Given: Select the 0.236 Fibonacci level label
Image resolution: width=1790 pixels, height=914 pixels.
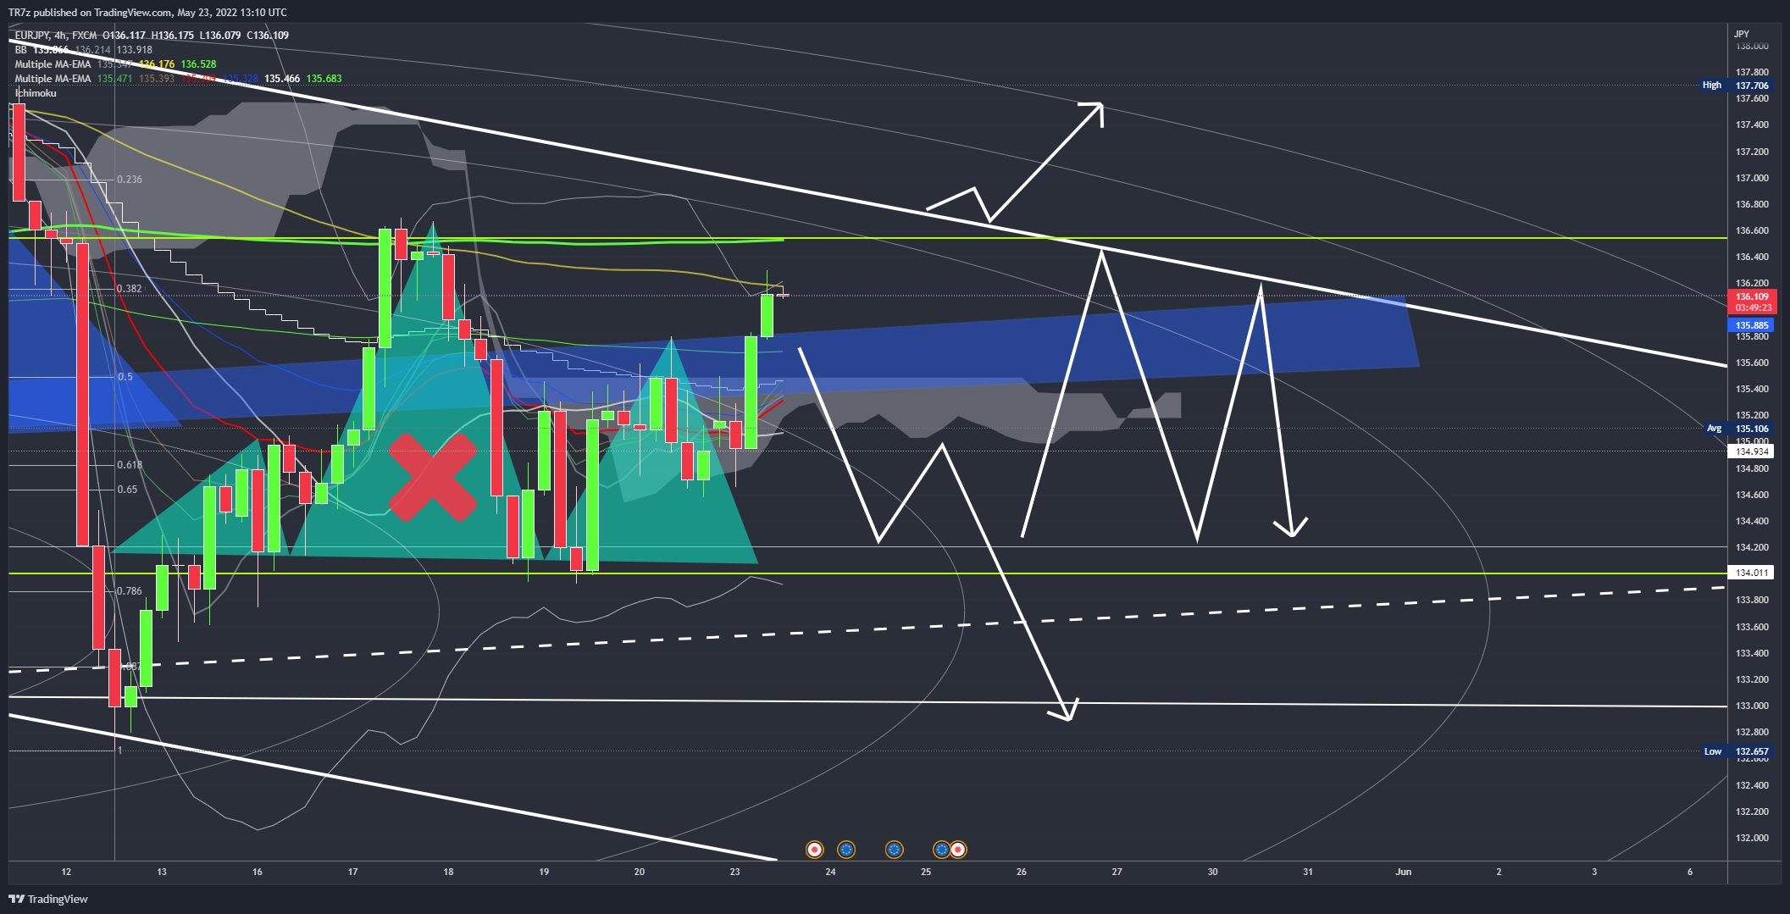Looking at the screenshot, I should pos(130,180).
